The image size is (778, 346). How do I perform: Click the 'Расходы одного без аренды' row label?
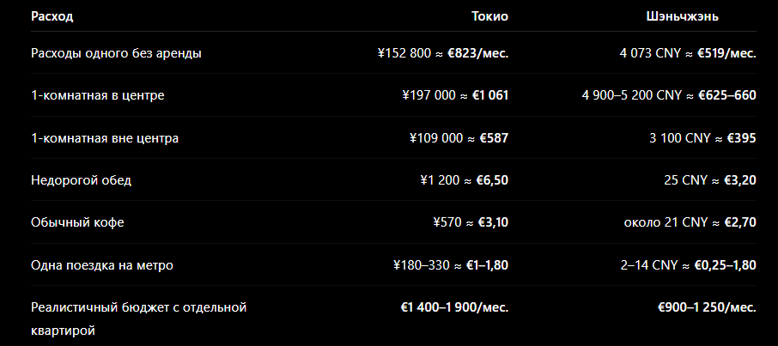point(116,53)
